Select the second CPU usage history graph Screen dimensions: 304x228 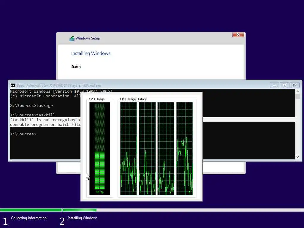(x=147, y=148)
